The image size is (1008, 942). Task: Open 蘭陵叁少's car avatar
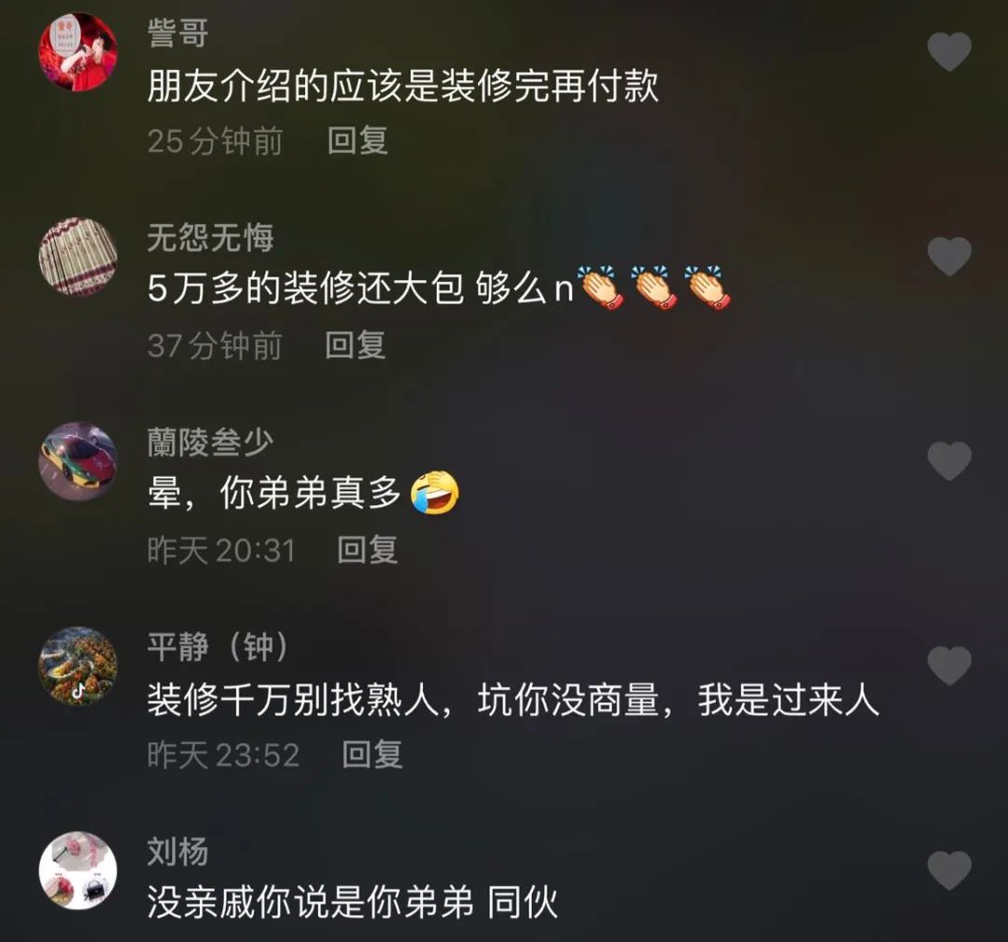[x=77, y=461]
